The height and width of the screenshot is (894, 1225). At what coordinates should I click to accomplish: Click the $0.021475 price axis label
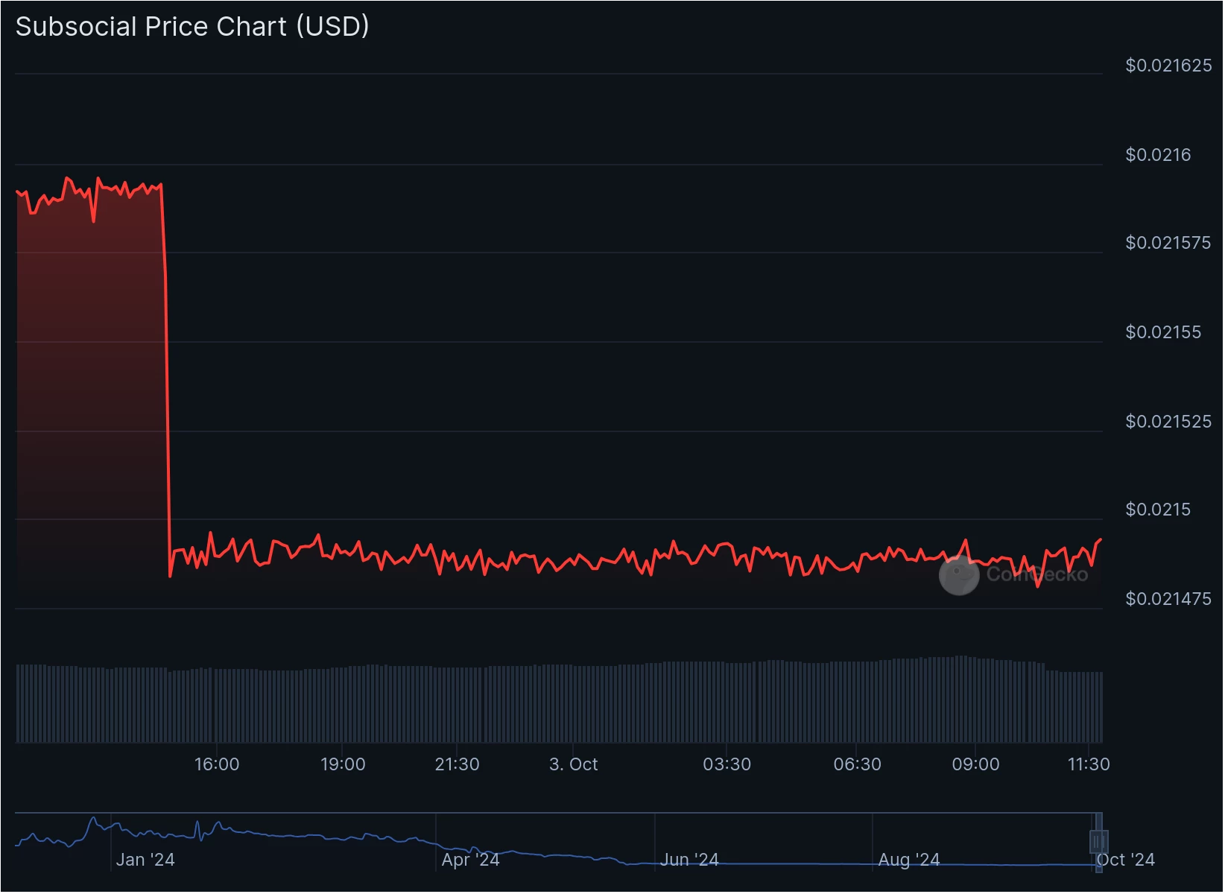pos(1168,599)
